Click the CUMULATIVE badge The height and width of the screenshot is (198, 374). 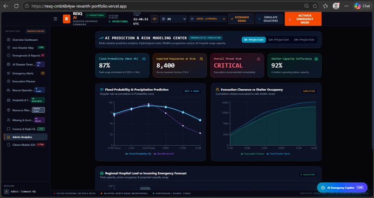point(309,91)
